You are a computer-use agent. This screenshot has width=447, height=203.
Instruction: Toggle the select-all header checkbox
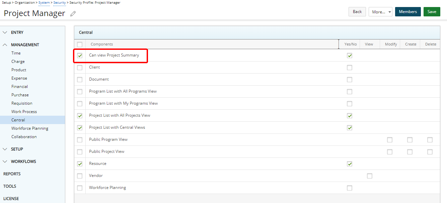coord(80,44)
